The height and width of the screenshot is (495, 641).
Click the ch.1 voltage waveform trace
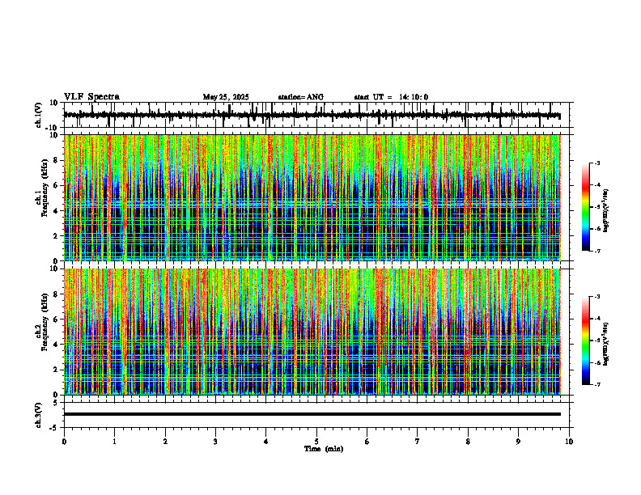point(312,116)
